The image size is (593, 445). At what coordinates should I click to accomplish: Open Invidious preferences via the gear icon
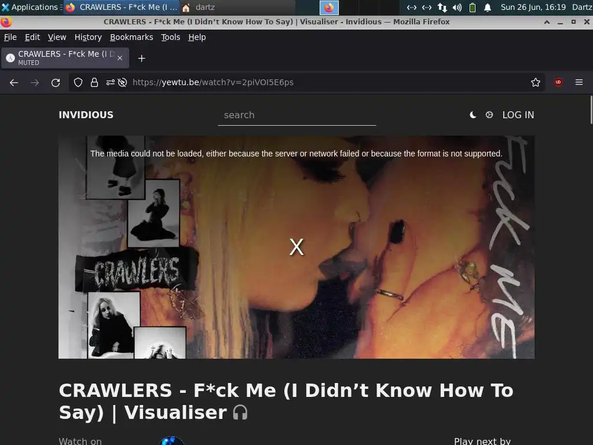489,115
